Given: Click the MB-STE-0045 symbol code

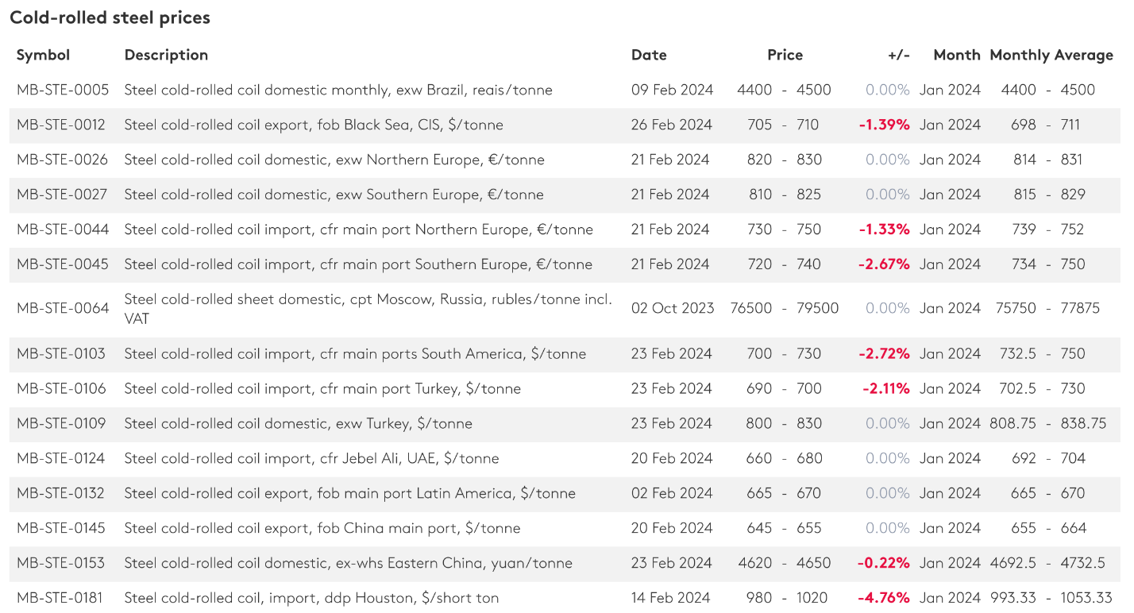Looking at the screenshot, I should (63, 264).
